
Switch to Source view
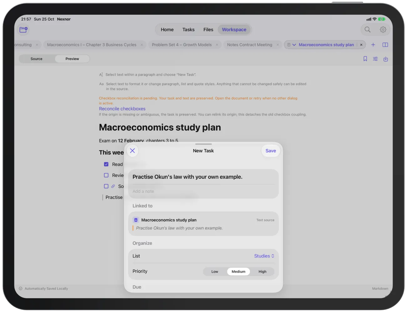(x=37, y=59)
